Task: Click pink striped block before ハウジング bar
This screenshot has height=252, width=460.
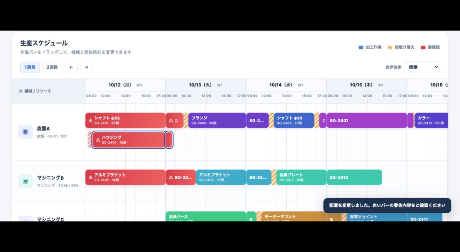Action: click(90, 140)
